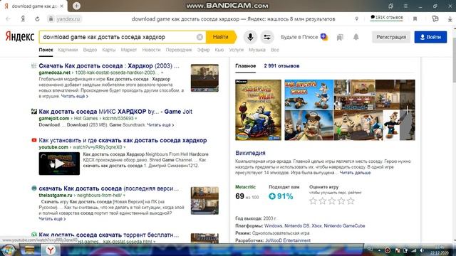Expand Читать ещё under gamedoza result
Viewport: 456px width, 256px height.
pos(74,96)
